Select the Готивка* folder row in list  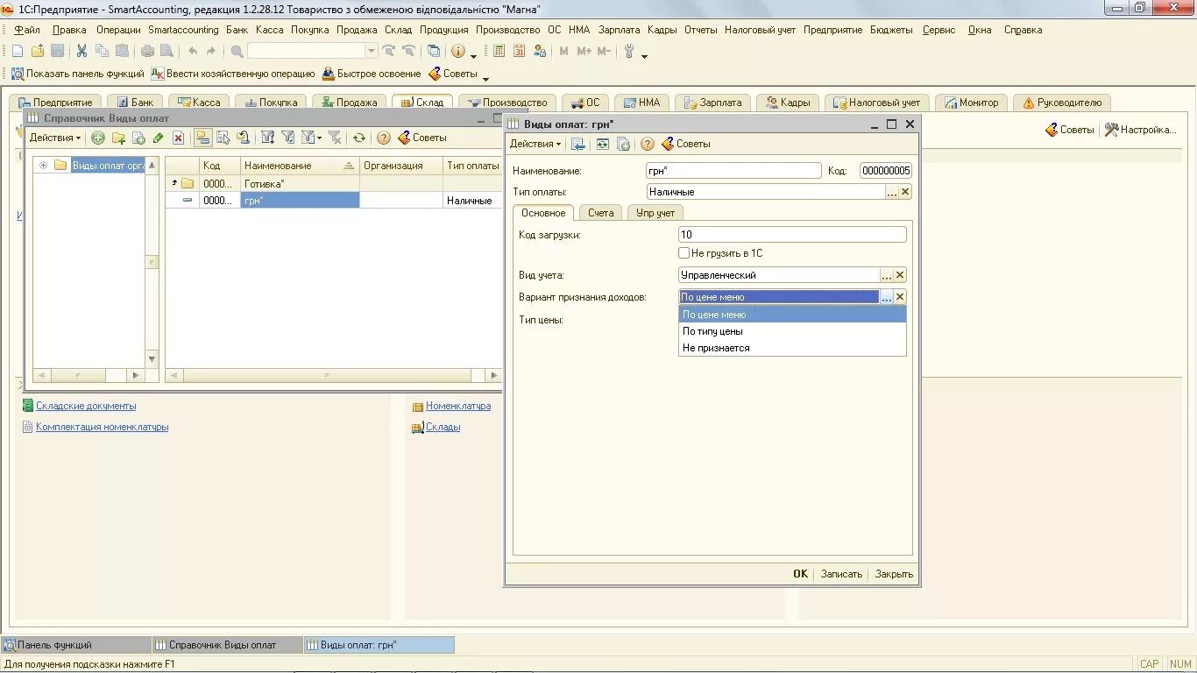point(334,183)
